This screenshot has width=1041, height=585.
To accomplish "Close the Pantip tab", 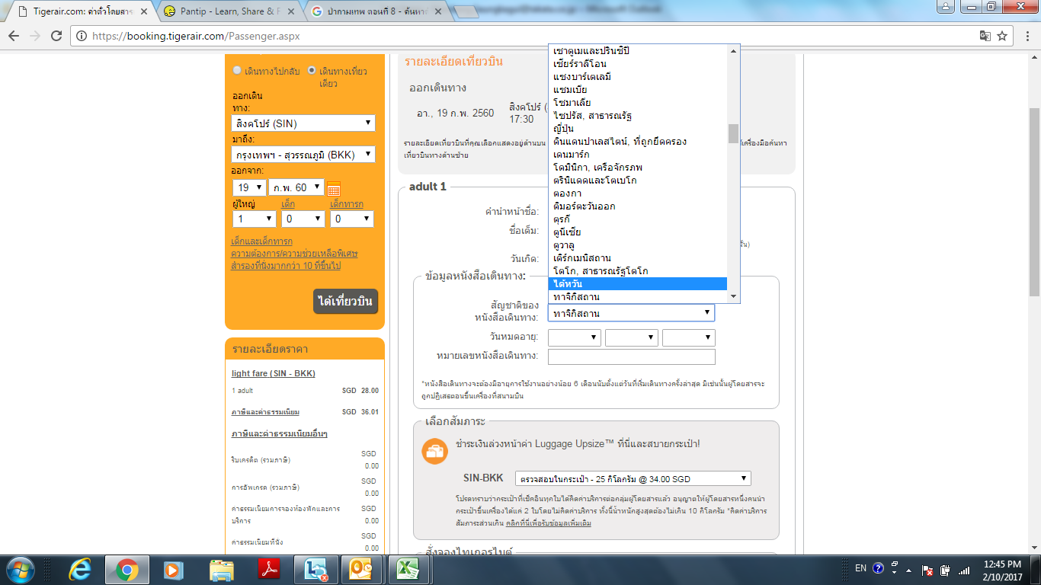I will pos(290,11).
